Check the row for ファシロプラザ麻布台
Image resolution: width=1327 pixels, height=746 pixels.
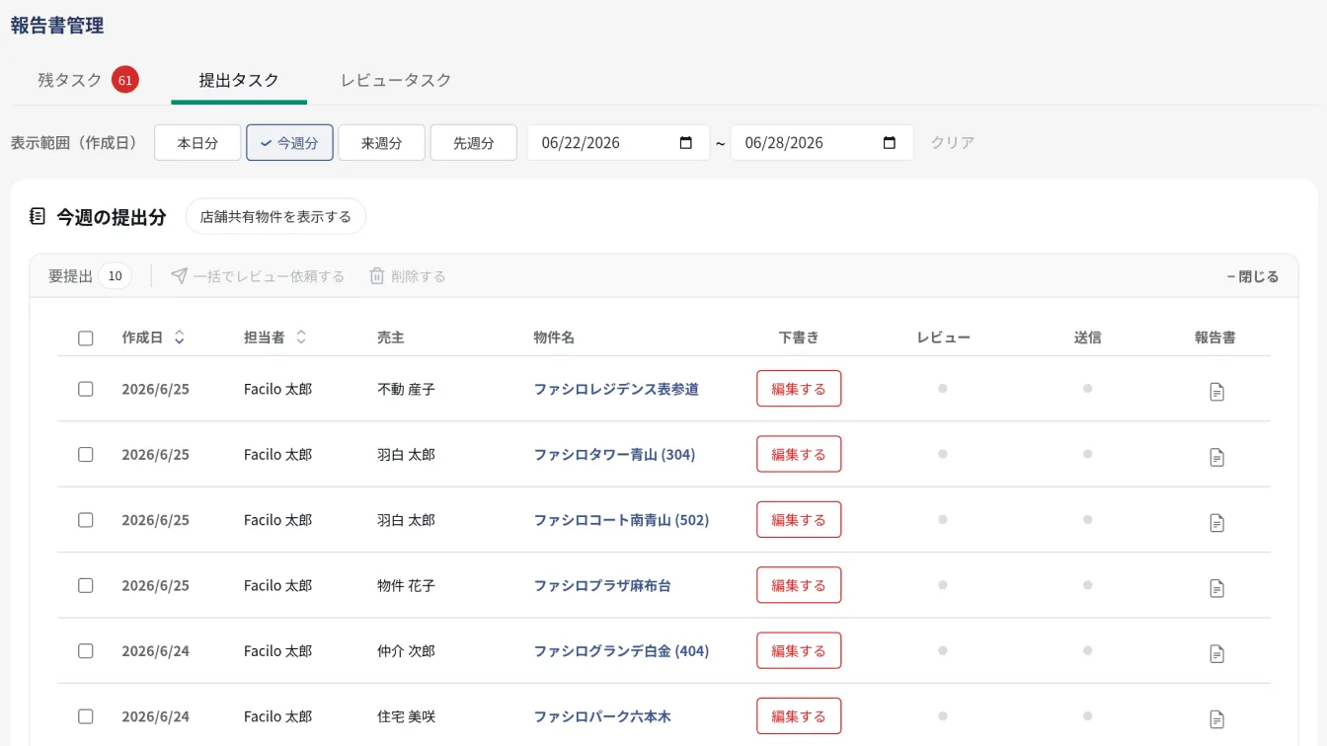(86, 585)
